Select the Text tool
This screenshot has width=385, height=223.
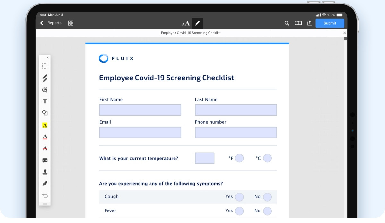[45, 101]
